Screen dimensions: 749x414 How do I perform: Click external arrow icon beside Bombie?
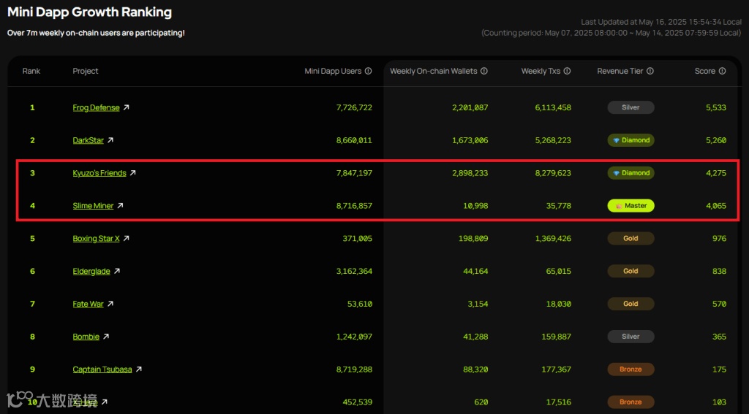click(x=106, y=337)
